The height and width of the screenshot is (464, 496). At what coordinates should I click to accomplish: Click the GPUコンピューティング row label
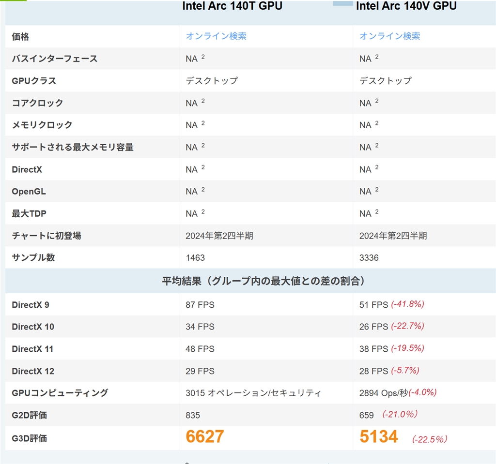[60, 393]
